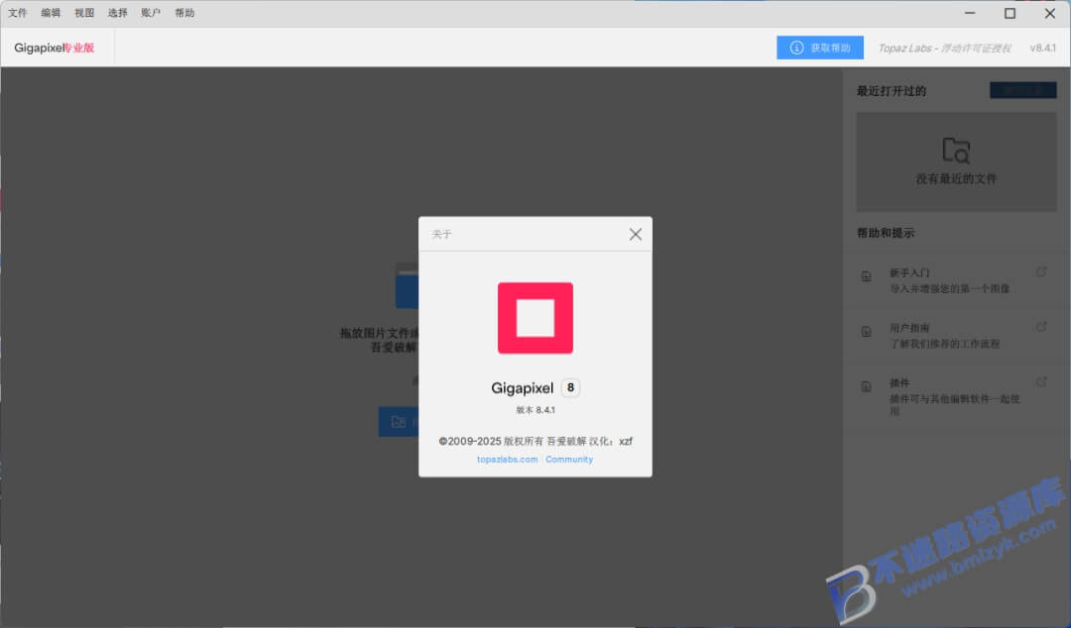Open the 视图 menu

point(84,13)
